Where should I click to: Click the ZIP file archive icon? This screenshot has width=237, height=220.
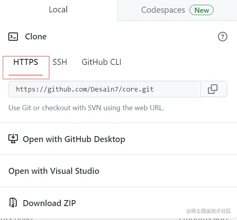13,202
